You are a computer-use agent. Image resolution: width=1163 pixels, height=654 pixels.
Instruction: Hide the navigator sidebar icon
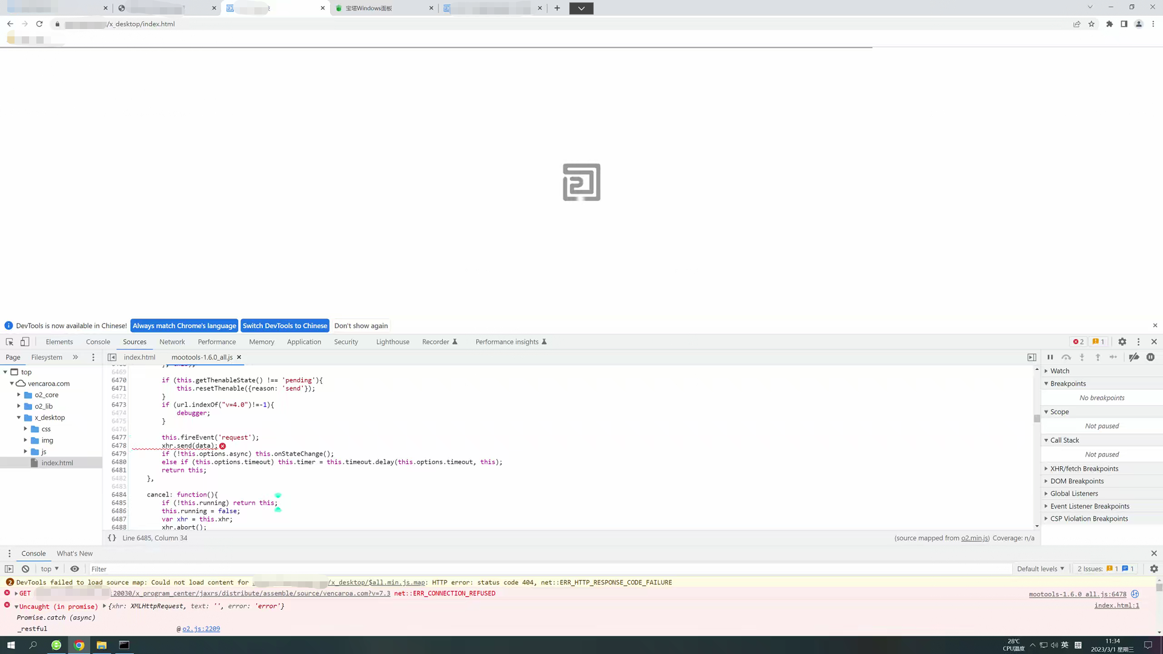pos(112,357)
